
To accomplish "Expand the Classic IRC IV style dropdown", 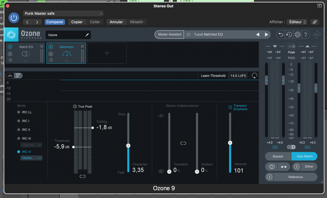I will [x=32, y=158].
